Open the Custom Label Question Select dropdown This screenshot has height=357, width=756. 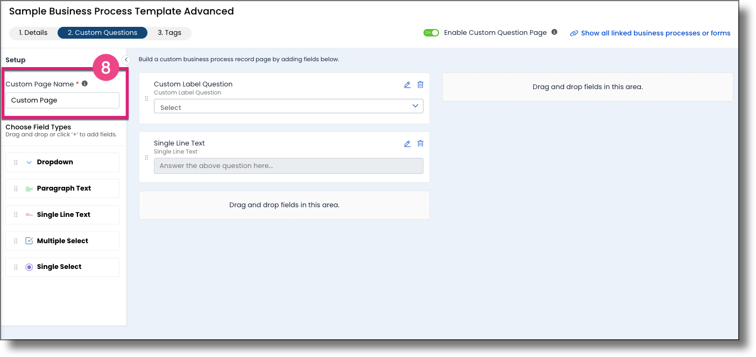click(288, 106)
